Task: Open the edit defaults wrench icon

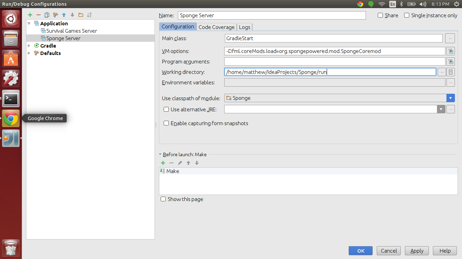Action: coord(55,15)
